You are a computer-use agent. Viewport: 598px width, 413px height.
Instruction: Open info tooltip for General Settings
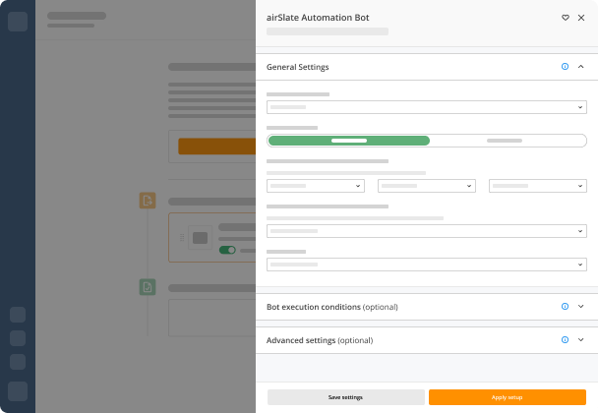(565, 66)
